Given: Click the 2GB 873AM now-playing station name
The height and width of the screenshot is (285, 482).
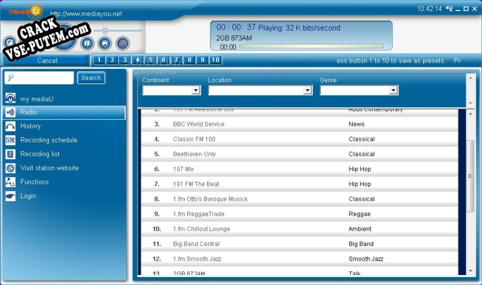Looking at the screenshot, I should point(234,38).
